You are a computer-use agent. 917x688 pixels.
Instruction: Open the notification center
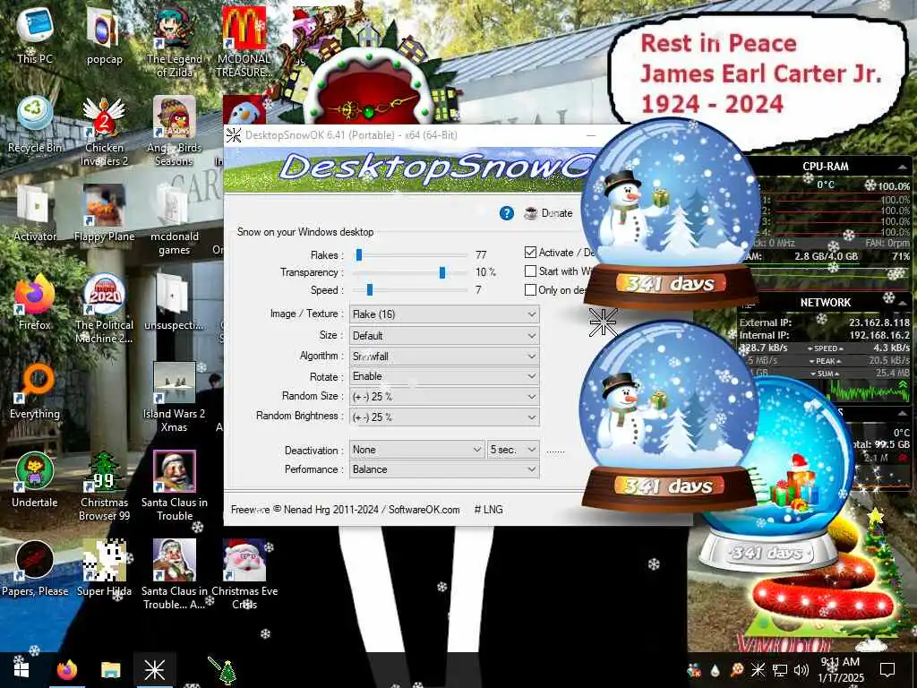tap(887, 670)
